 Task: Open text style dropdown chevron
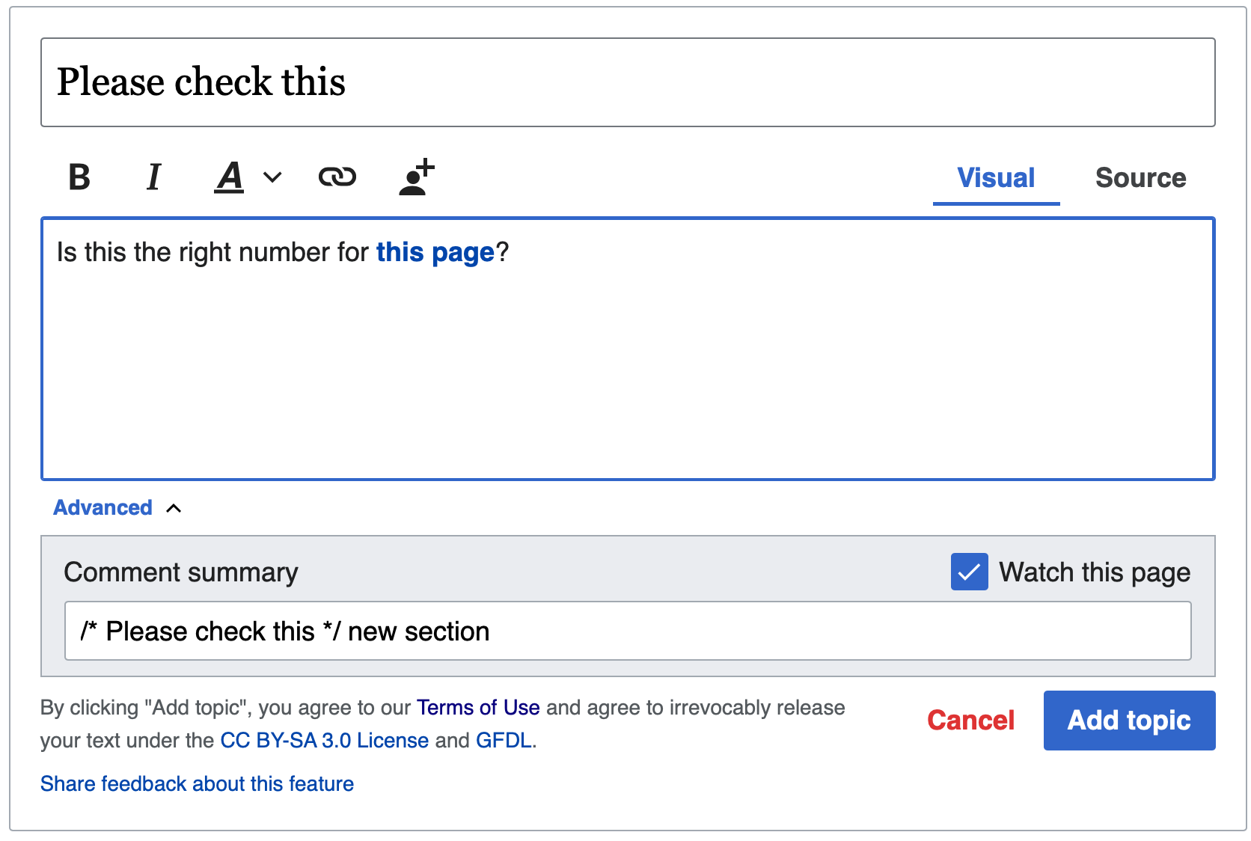point(273,177)
